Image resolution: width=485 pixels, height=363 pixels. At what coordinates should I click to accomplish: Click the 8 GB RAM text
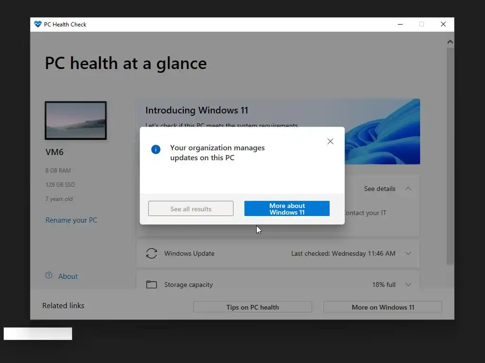click(58, 170)
